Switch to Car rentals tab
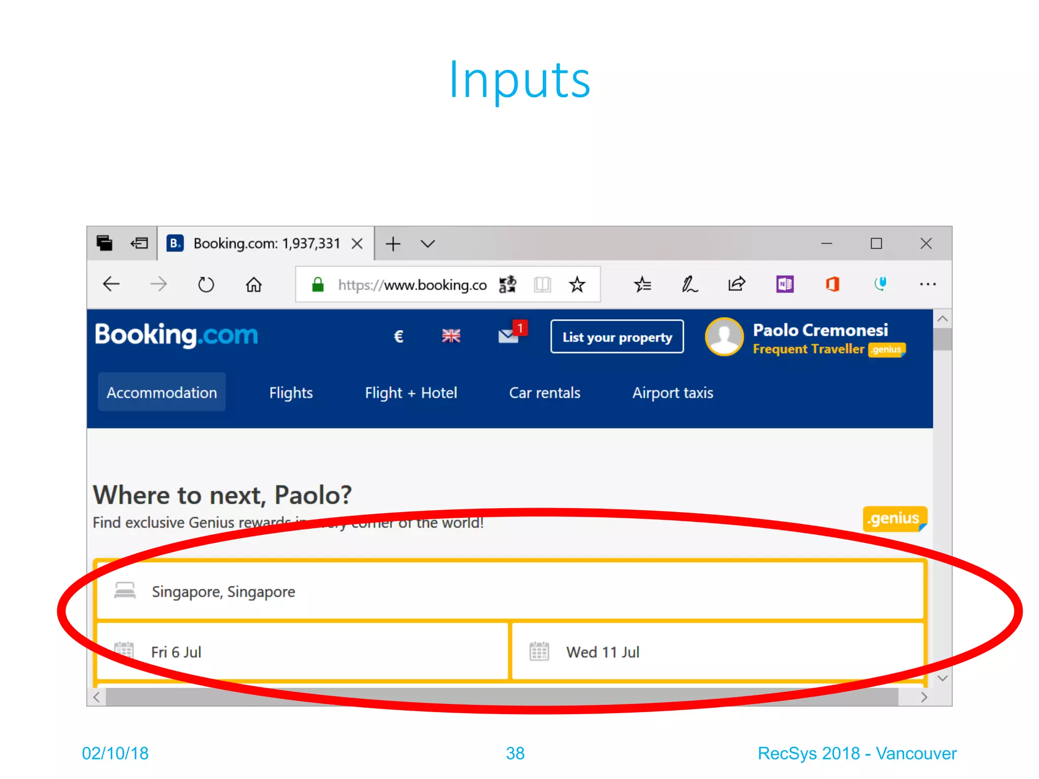 [544, 393]
